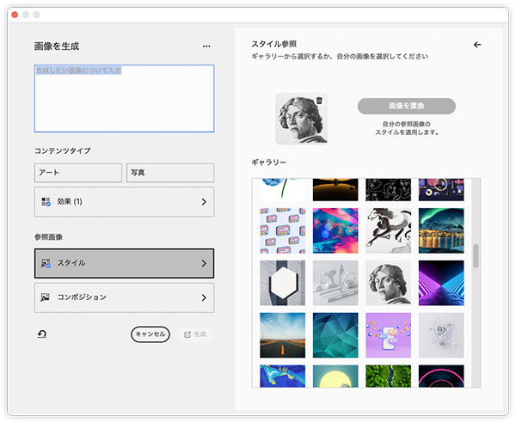The image size is (516, 423).
Task: Click the コンポジション composition icon
Action: click(x=46, y=297)
